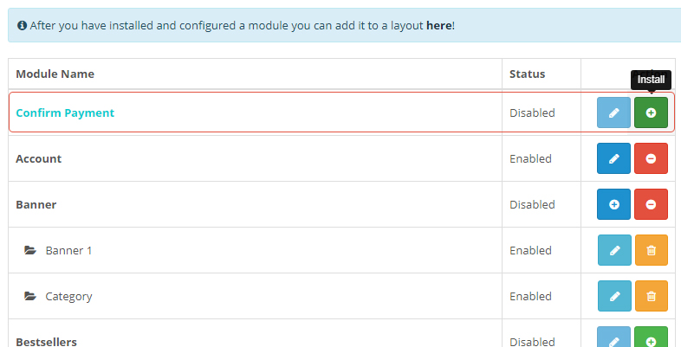Edit the Confirm Payment module
Viewport: 681px width, 347px height.
tap(613, 113)
